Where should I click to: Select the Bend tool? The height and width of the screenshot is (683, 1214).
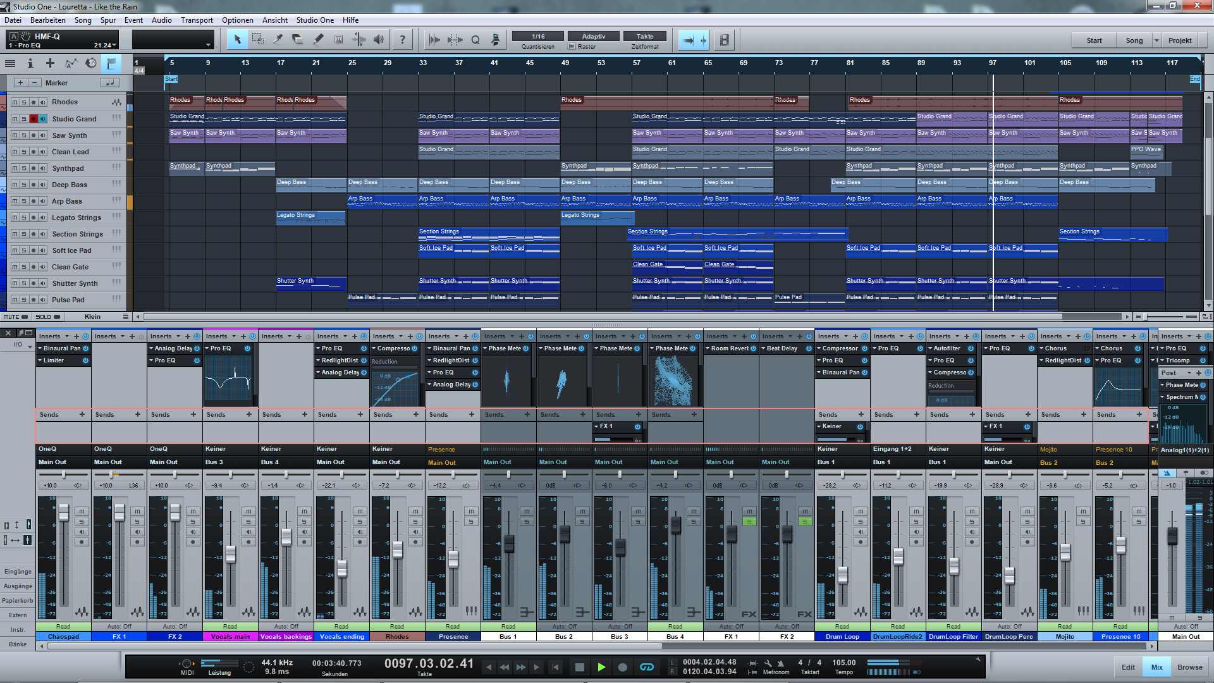pyautogui.click(x=359, y=40)
